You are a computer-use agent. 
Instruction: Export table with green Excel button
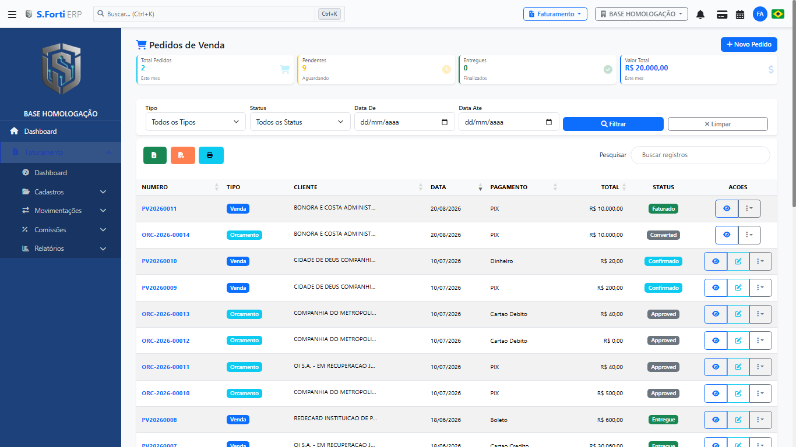[x=155, y=155]
